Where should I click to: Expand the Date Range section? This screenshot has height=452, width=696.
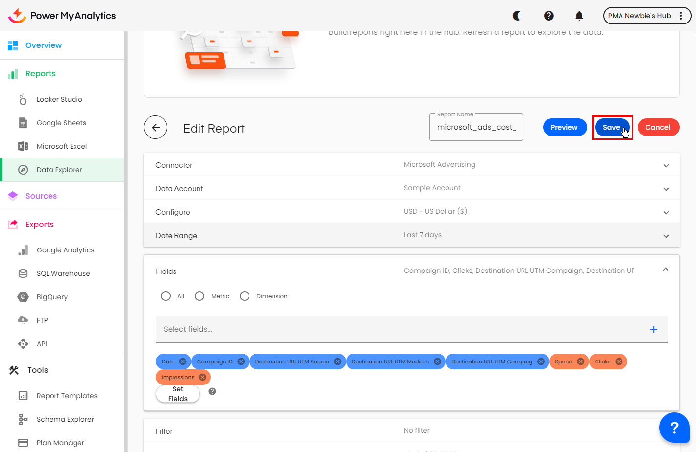click(666, 236)
